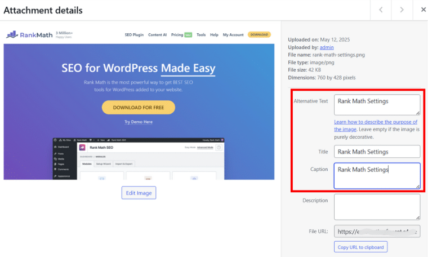Screen dimensions: 428x257
Task: Click the Caption text area
Action: (x=377, y=176)
